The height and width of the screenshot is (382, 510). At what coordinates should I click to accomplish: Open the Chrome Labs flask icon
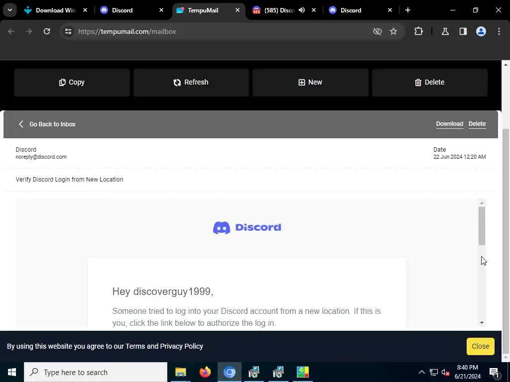445,31
